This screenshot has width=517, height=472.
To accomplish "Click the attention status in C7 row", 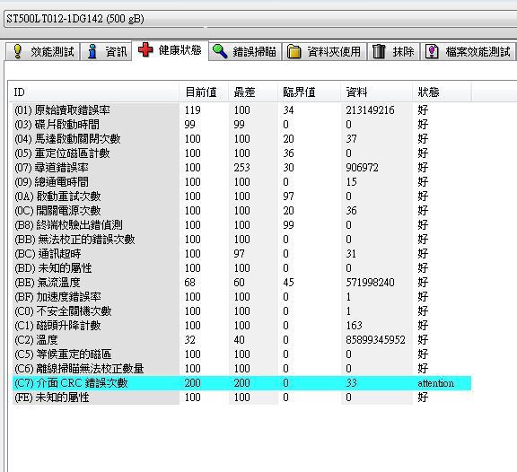I will [435, 383].
